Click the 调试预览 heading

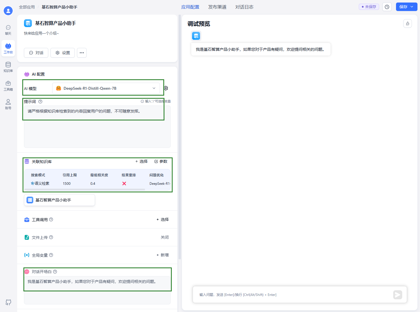[x=199, y=24]
